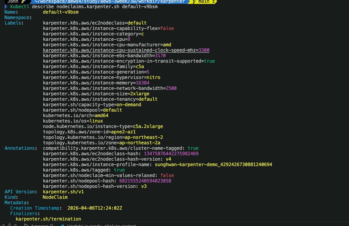Click the karpenter.sh/nodepool=default line

tap(82, 110)
